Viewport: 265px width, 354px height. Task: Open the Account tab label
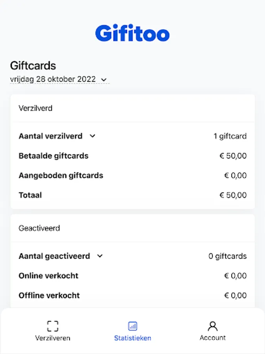tap(212, 338)
